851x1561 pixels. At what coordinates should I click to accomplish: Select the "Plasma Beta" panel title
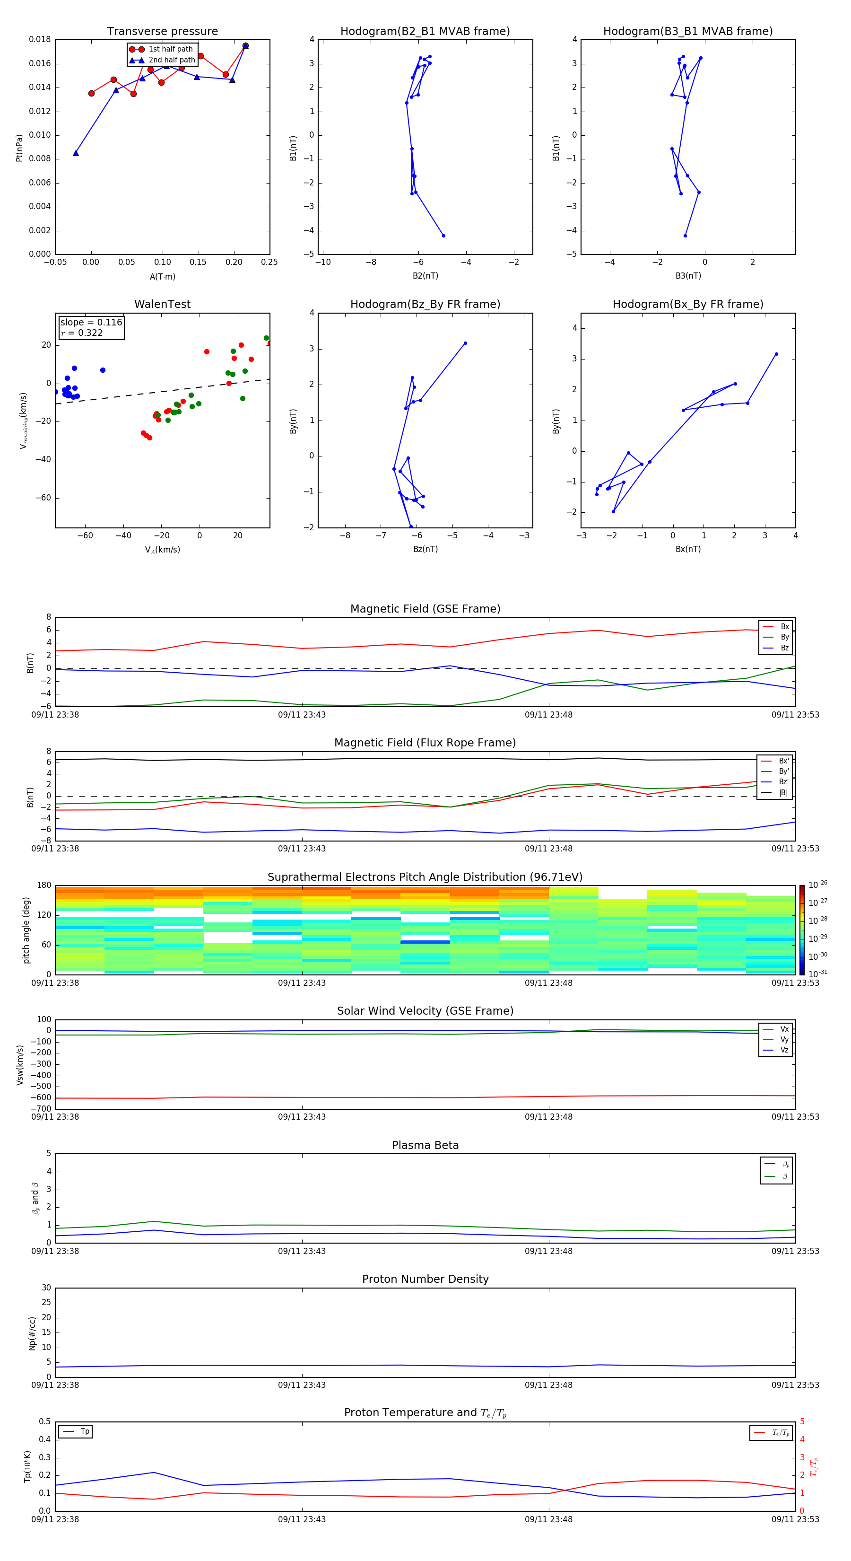point(425,1146)
